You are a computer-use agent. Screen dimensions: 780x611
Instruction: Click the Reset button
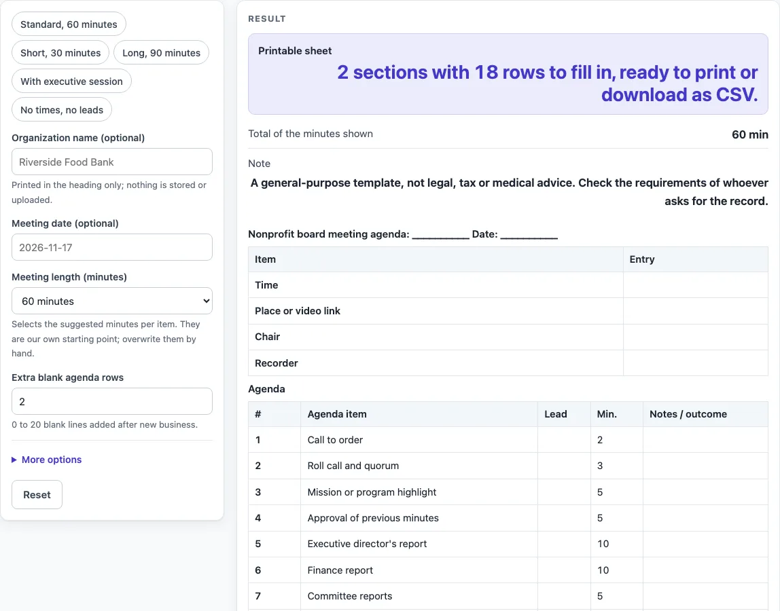pos(37,495)
